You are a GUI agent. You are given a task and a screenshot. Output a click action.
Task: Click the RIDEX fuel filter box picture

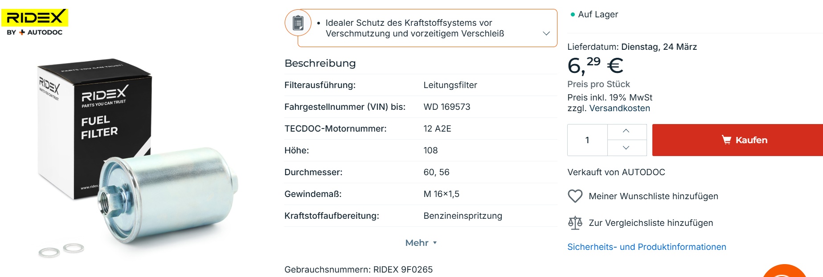[x=96, y=120]
